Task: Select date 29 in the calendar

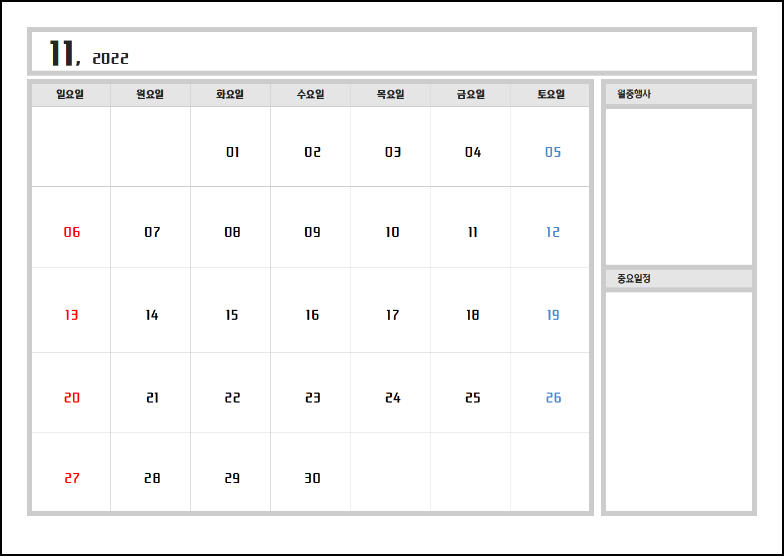Action: pyautogui.click(x=232, y=478)
